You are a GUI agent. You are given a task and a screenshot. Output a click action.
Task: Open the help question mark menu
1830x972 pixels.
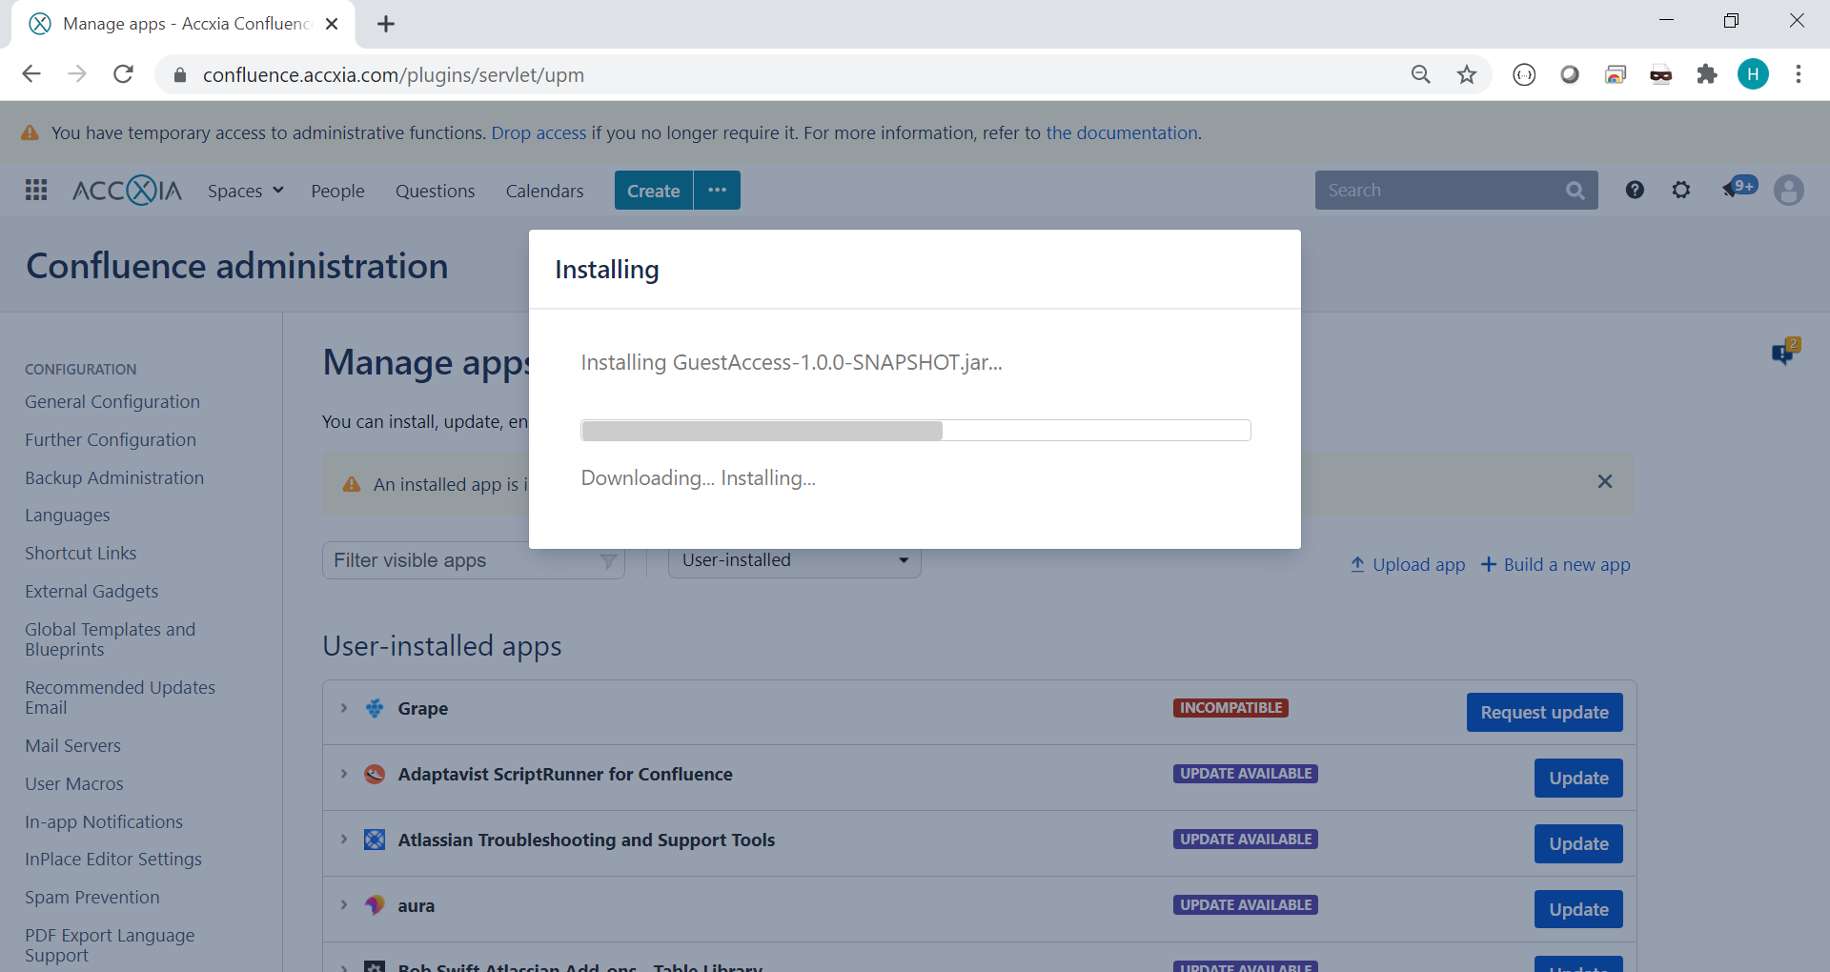coord(1635,190)
